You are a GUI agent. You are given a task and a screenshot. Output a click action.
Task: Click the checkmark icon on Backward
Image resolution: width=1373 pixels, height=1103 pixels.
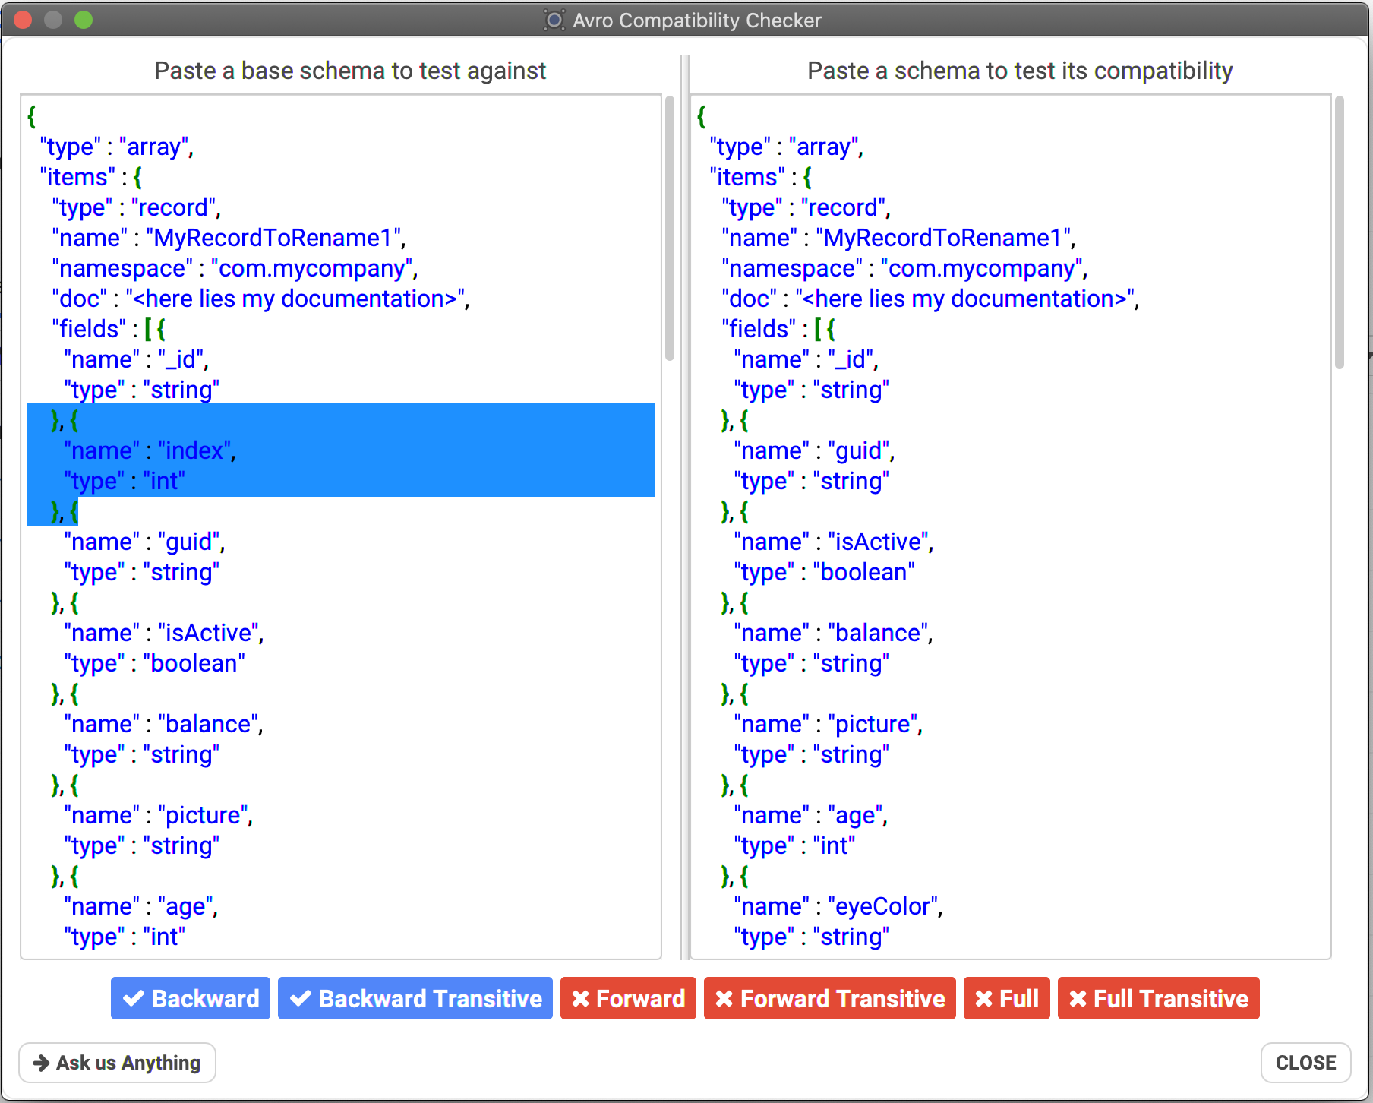(x=134, y=998)
